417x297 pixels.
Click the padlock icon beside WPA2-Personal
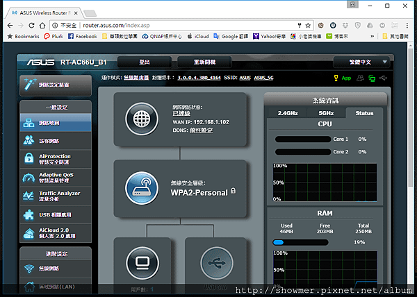(234, 191)
